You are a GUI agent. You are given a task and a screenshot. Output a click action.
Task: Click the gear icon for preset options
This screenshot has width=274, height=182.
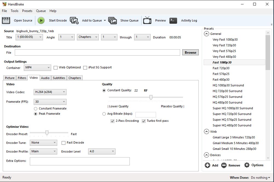pyautogui.click(x=247, y=165)
